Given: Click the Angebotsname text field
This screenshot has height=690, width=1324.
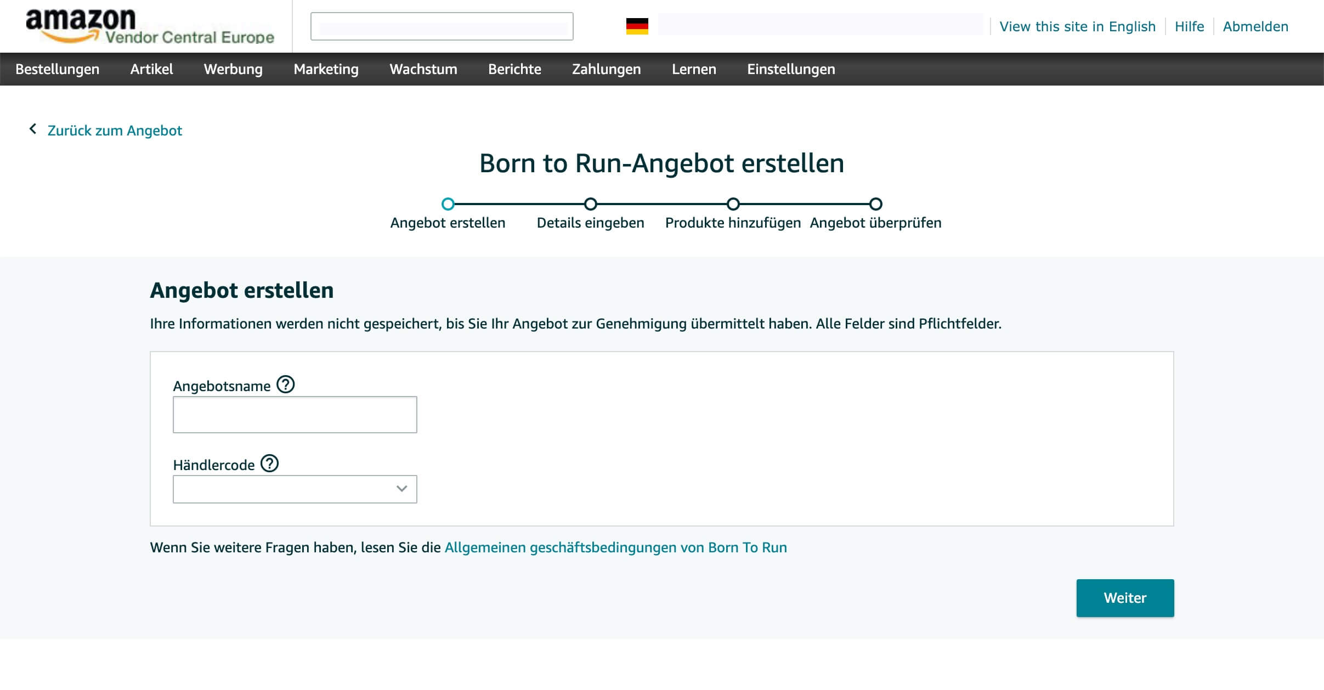Looking at the screenshot, I should pos(295,415).
